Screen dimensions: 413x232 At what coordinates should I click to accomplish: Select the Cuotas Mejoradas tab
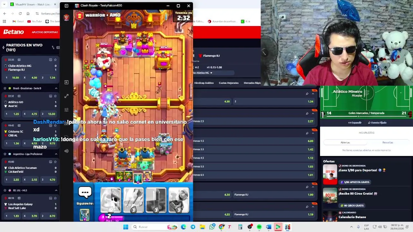229,83
